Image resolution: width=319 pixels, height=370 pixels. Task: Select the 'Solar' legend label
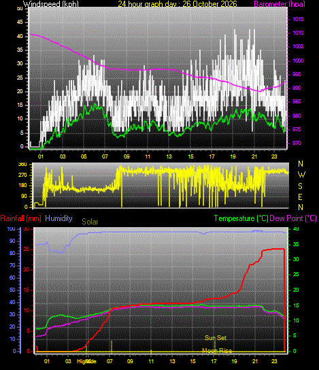click(90, 222)
